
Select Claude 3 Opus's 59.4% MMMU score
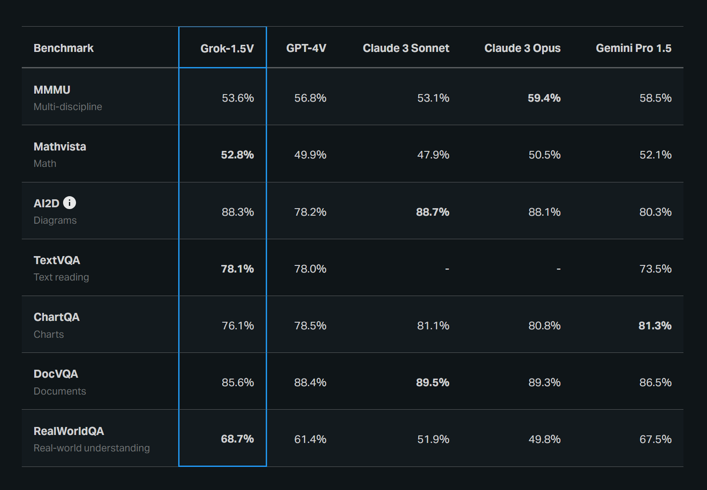pos(544,98)
